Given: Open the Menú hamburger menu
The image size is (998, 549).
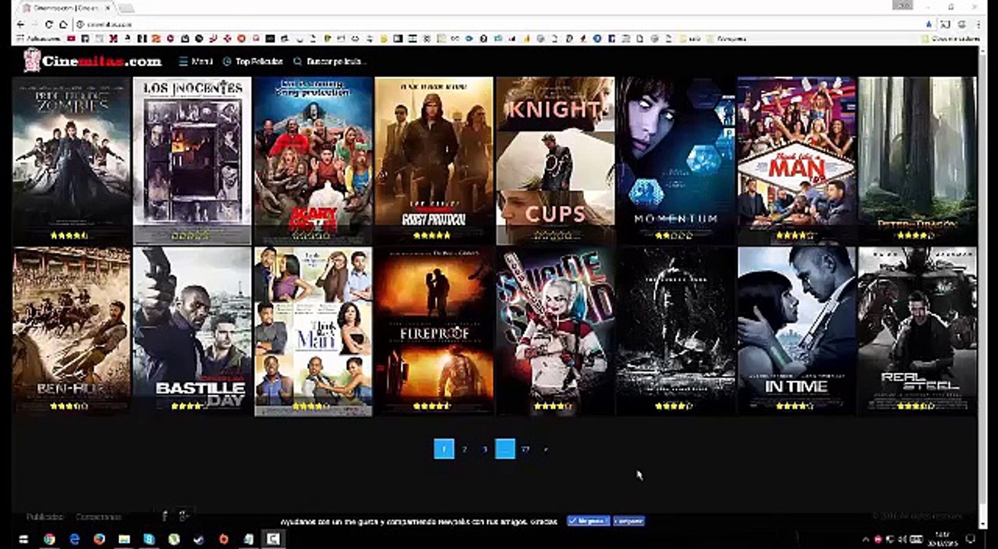Looking at the screenshot, I should pyautogui.click(x=196, y=61).
